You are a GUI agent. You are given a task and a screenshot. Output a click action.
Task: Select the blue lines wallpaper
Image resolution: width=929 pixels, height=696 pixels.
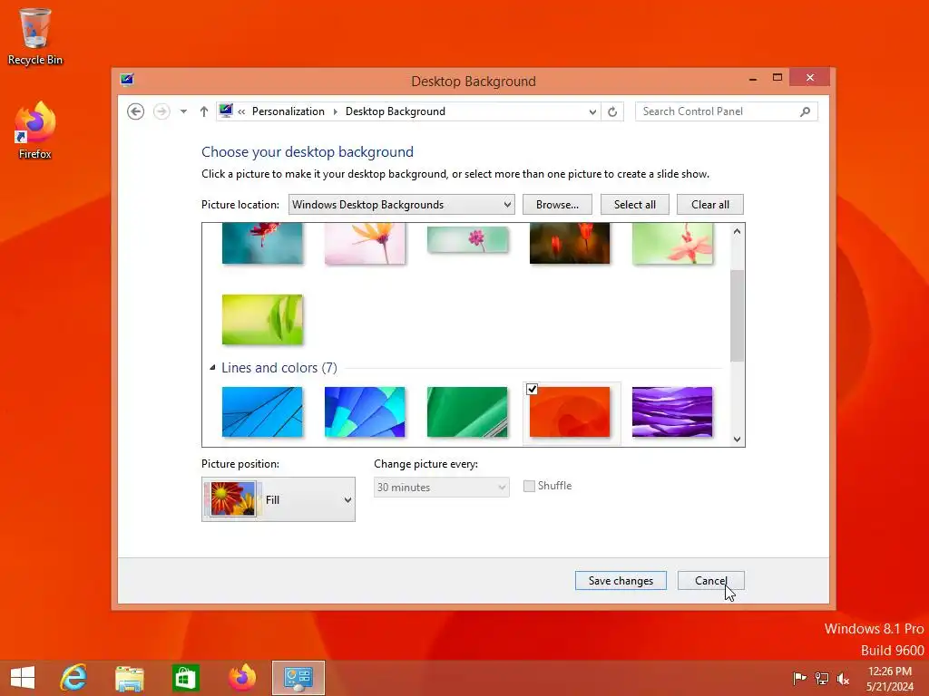[x=262, y=412]
